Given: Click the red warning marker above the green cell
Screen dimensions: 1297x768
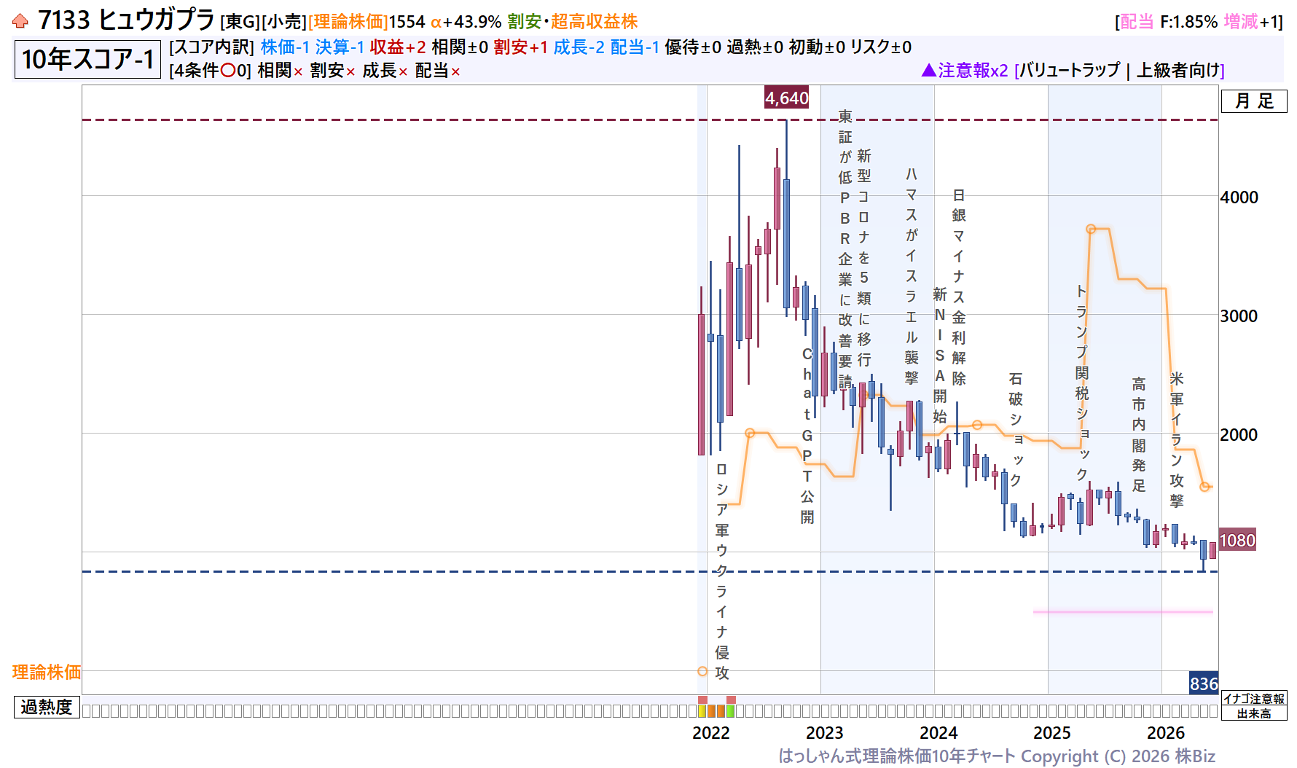Looking at the screenshot, I should point(731,700).
